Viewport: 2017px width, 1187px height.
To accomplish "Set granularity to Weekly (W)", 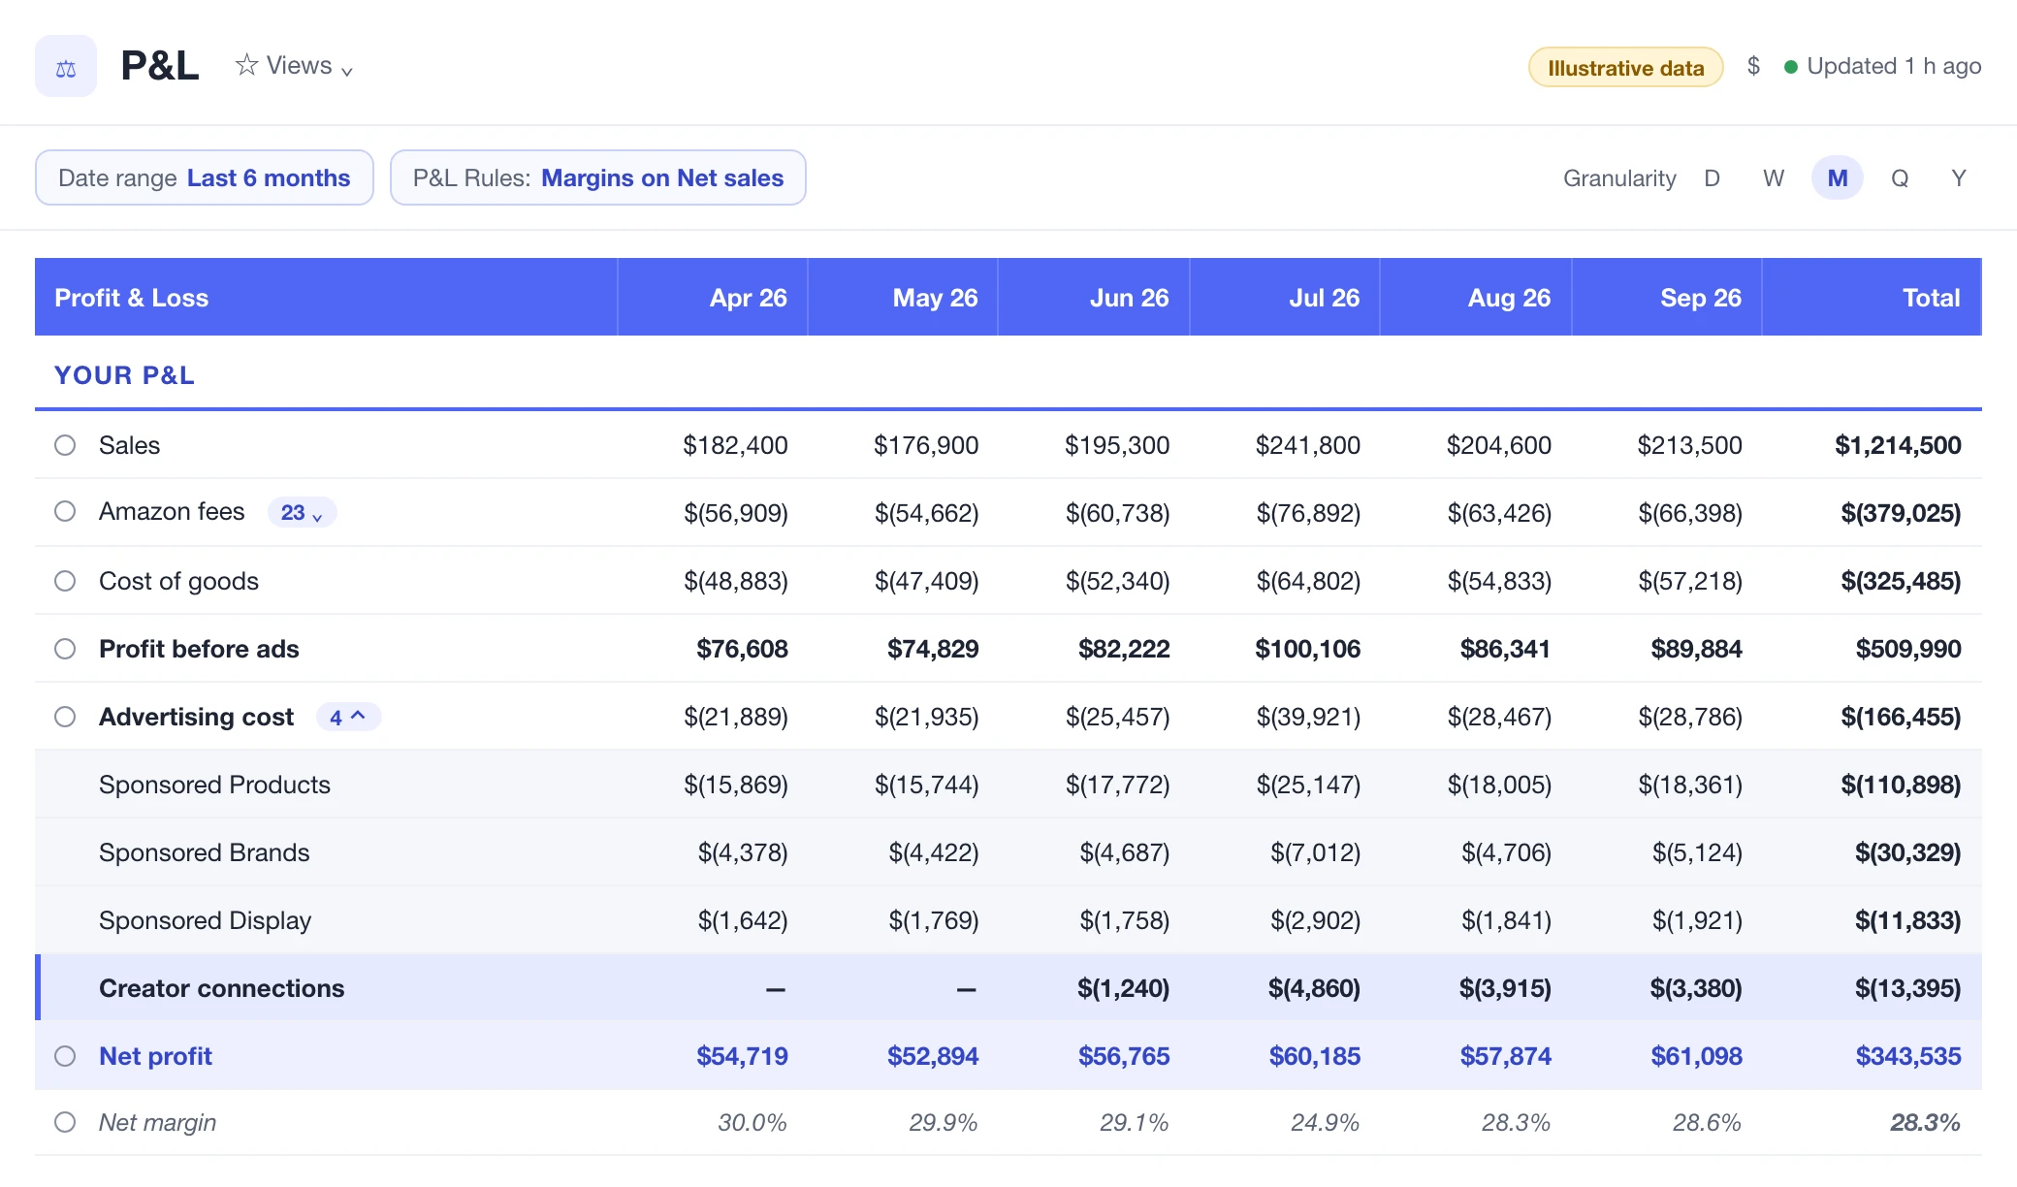I will [1774, 178].
